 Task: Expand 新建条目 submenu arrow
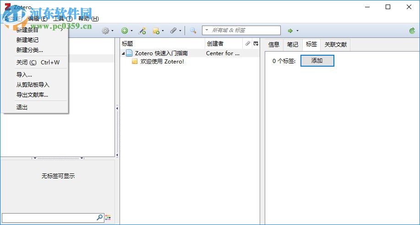tap(62, 30)
